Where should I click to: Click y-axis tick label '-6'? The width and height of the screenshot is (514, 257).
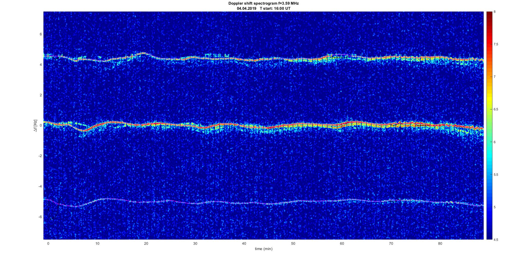click(40, 217)
